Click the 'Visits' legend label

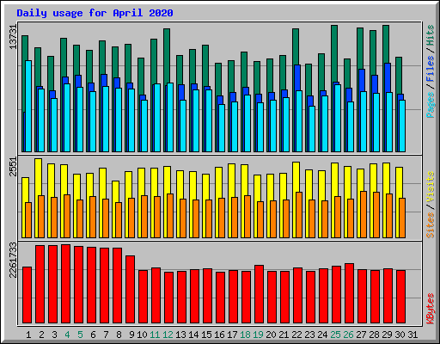coord(431,187)
